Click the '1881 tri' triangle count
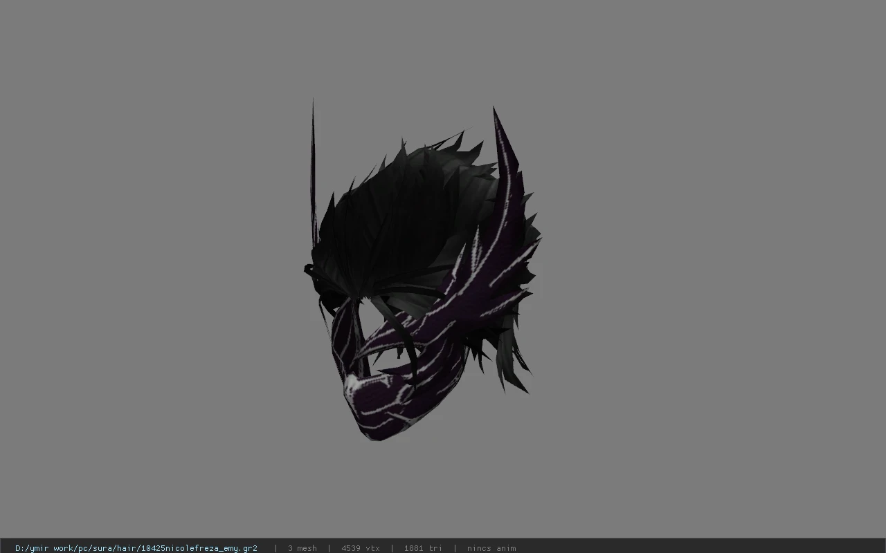This screenshot has width=886, height=553. click(x=423, y=548)
